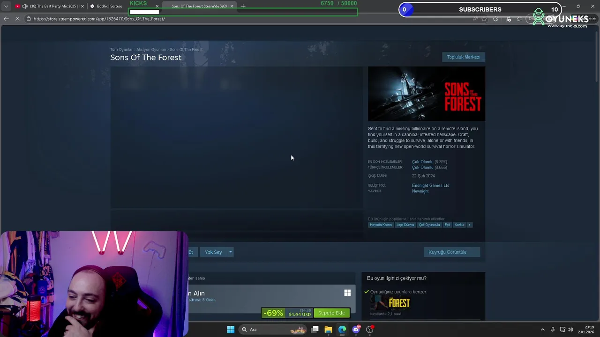Image resolution: width=600 pixels, height=337 pixels.
Task: Select the Çok Oyunculu tag
Action: [429, 225]
